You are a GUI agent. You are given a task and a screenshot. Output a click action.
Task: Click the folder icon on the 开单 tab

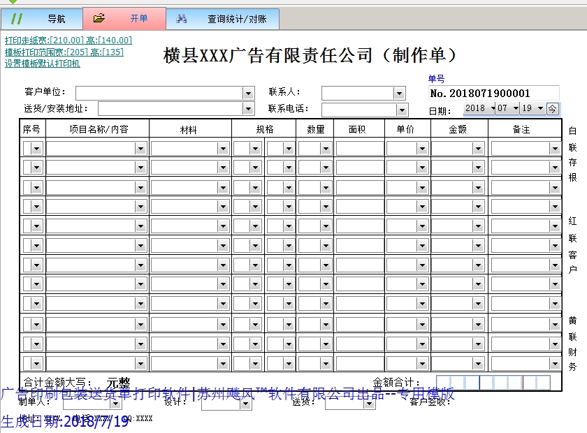tap(99, 19)
